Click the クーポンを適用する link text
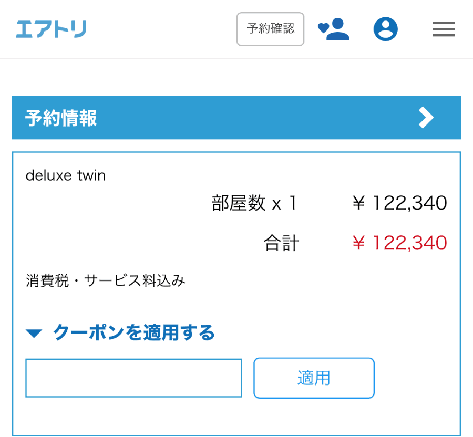This screenshot has width=473, height=437. coord(134,332)
